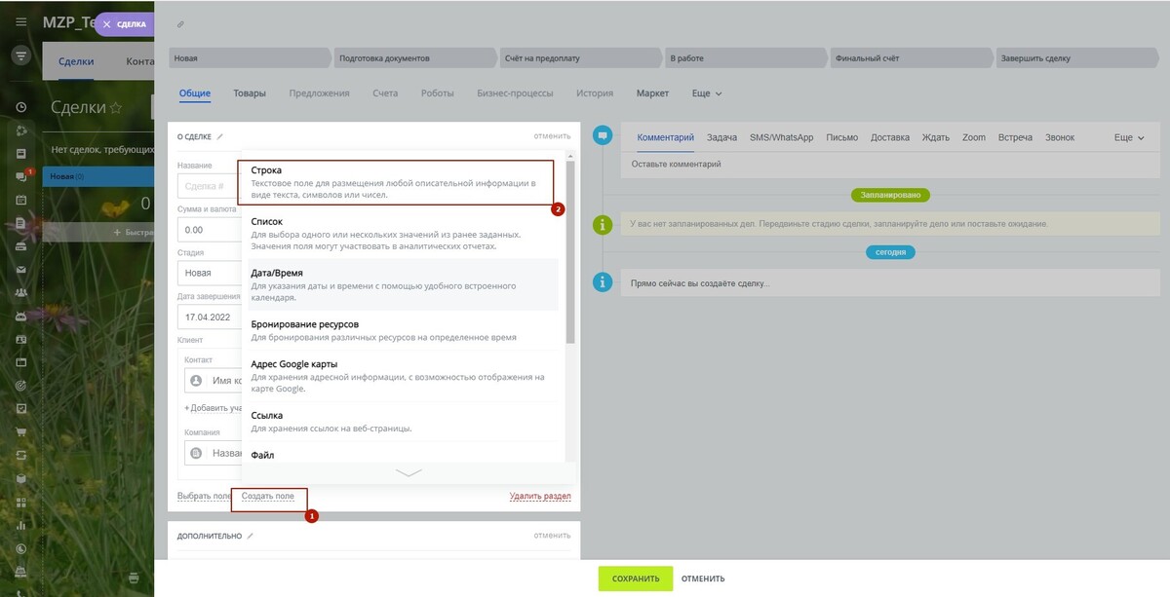Click company building icon in Компания field
The image size is (1170, 597).
(x=196, y=453)
